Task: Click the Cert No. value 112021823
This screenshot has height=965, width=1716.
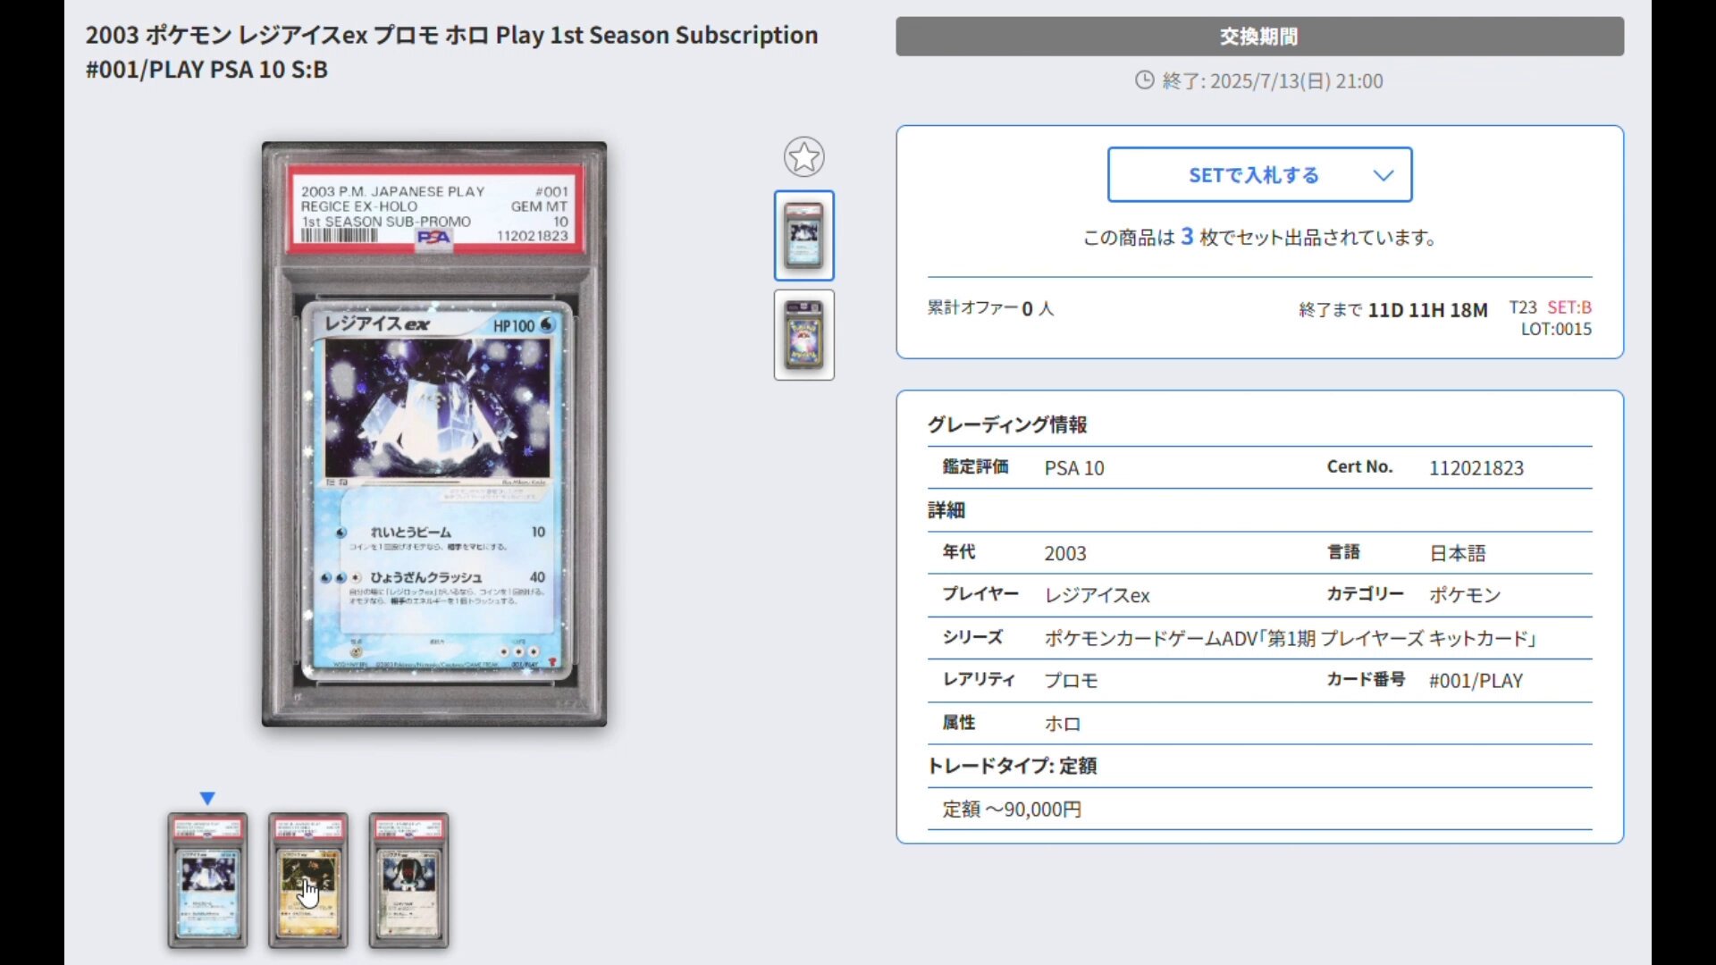Action: [x=1476, y=468]
